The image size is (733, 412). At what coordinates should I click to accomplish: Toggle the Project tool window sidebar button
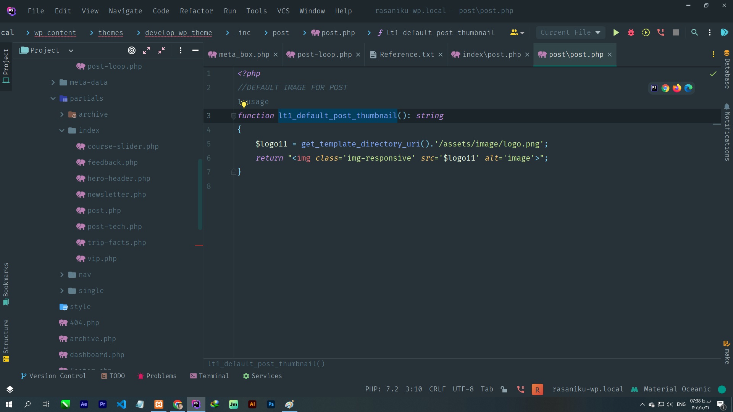[6, 66]
